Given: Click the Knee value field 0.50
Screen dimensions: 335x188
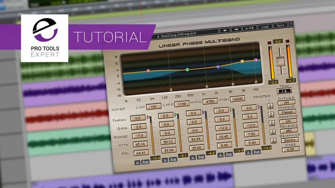Looking at the screenshot, I should 291,150.
